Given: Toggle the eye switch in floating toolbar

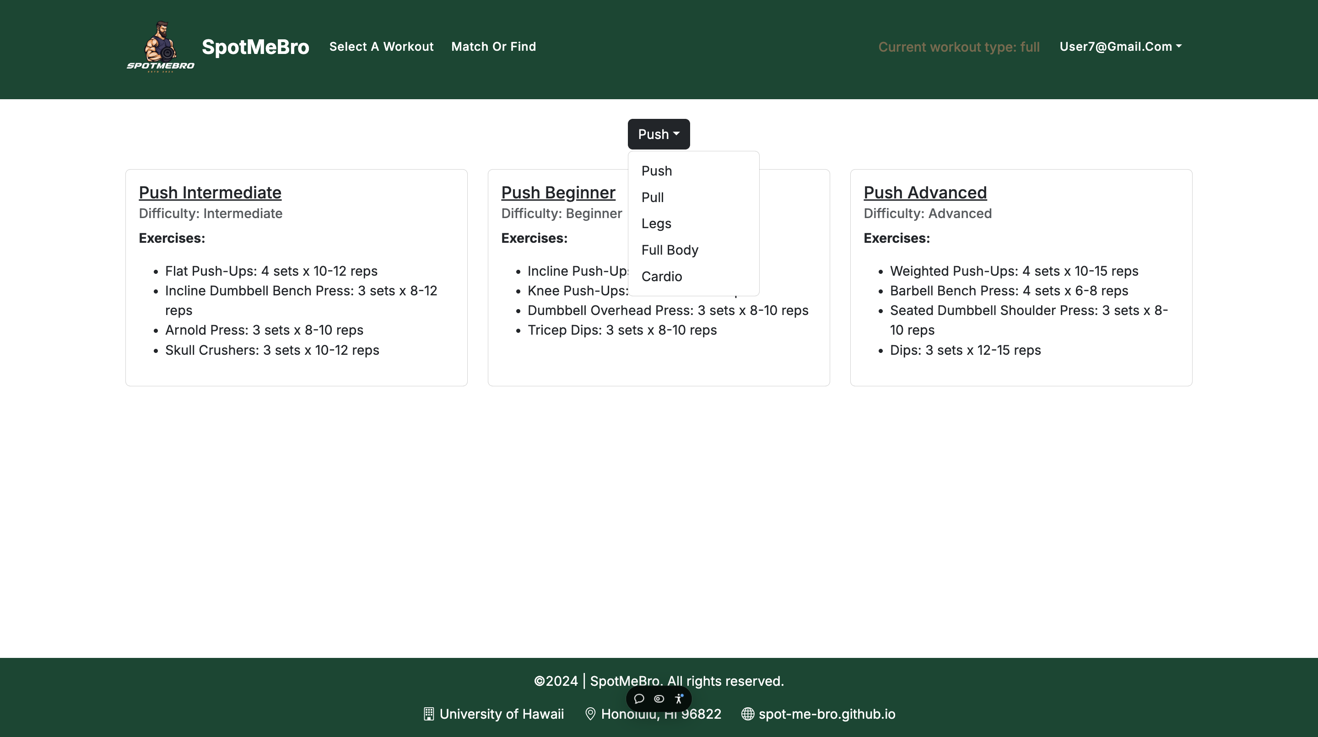Looking at the screenshot, I should (x=659, y=699).
